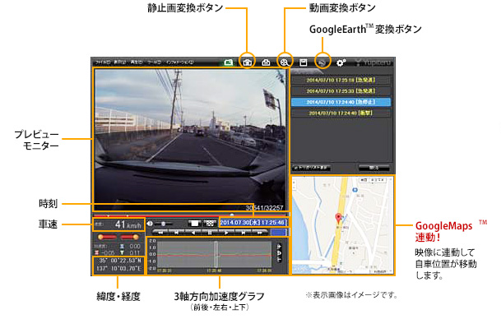
Task: Select the 17:25:33 event list entry
Action: (341, 91)
